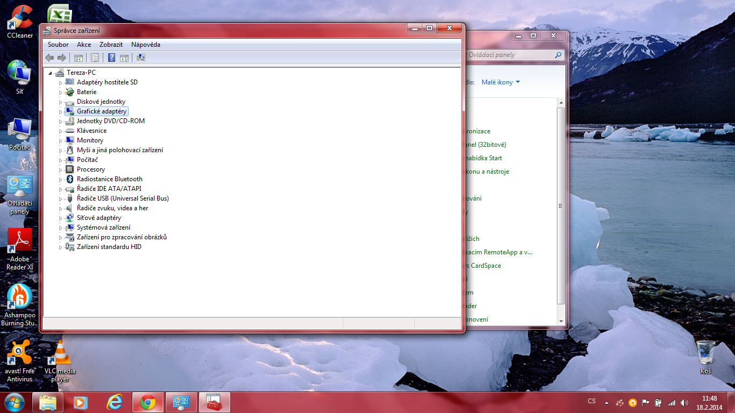Select the Procesory tree item
735x413 pixels.
(x=91, y=169)
